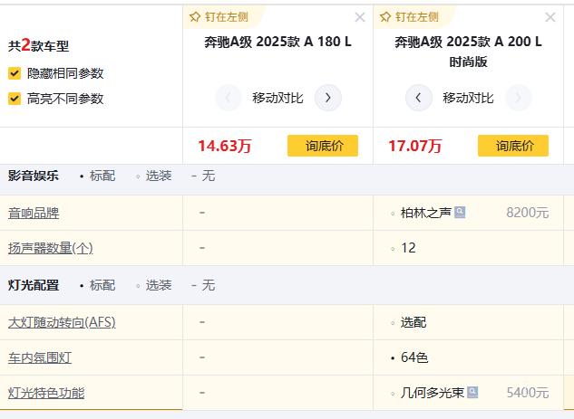This screenshot has height=419, width=574.
Task: Open the 音响品牌 parameter link
Action: point(34,213)
